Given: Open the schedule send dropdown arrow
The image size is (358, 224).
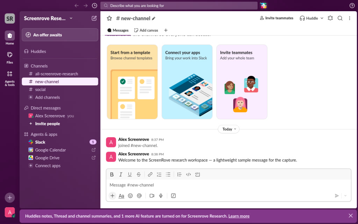Looking at the screenshot, I should point(345,196).
